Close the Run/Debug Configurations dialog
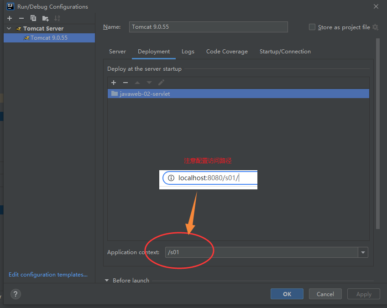This screenshot has width=387, height=308. [x=376, y=6]
